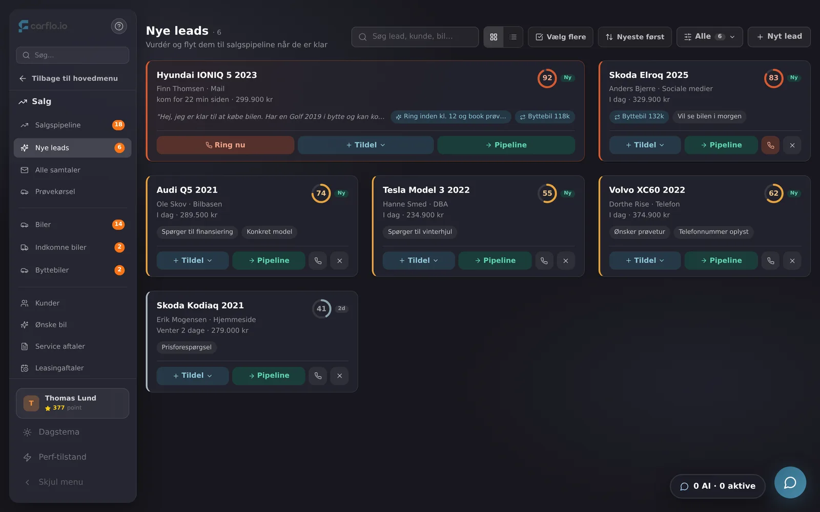Call the Audi Q5 2021 lead
The width and height of the screenshot is (820, 512).
pos(318,261)
